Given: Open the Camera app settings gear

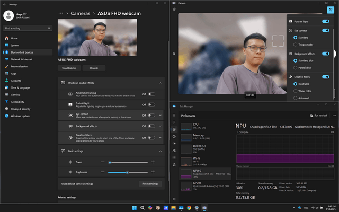Looking at the screenshot, I should (174, 9).
